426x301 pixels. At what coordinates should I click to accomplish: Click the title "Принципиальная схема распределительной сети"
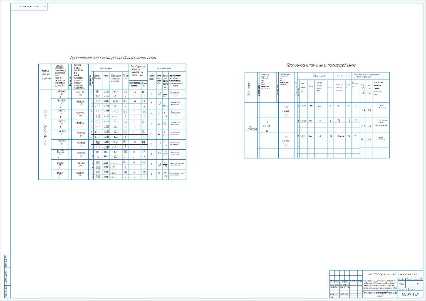coord(113,57)
